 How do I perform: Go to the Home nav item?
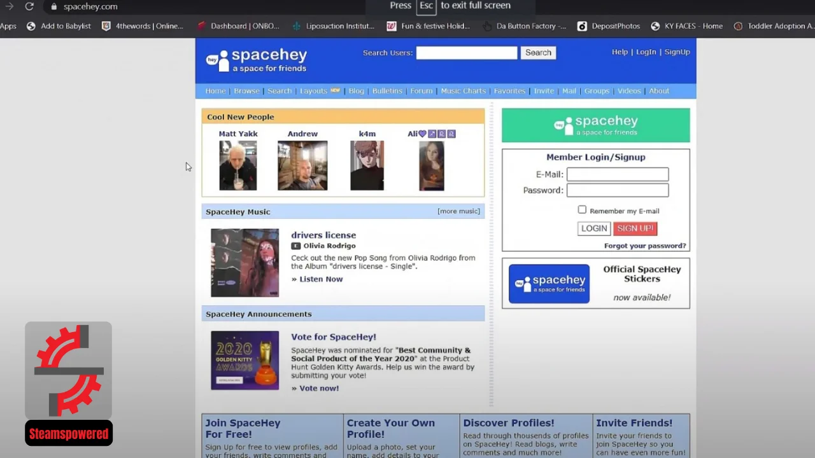pos(215,91)
